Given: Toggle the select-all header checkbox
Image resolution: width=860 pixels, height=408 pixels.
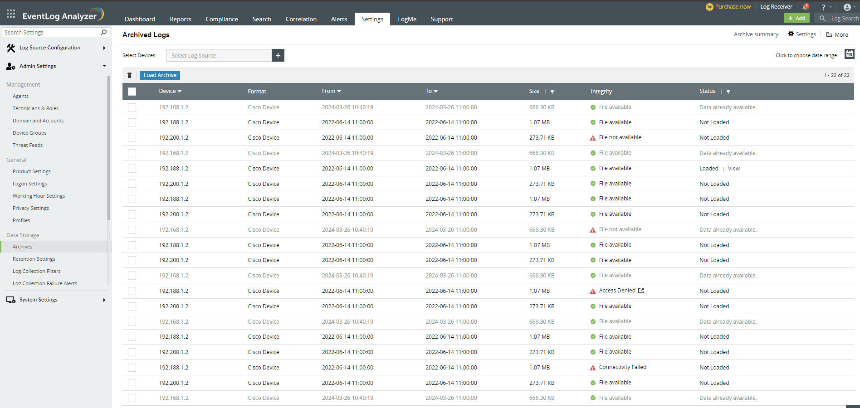Looking at the screenshot, I should 132,92.
